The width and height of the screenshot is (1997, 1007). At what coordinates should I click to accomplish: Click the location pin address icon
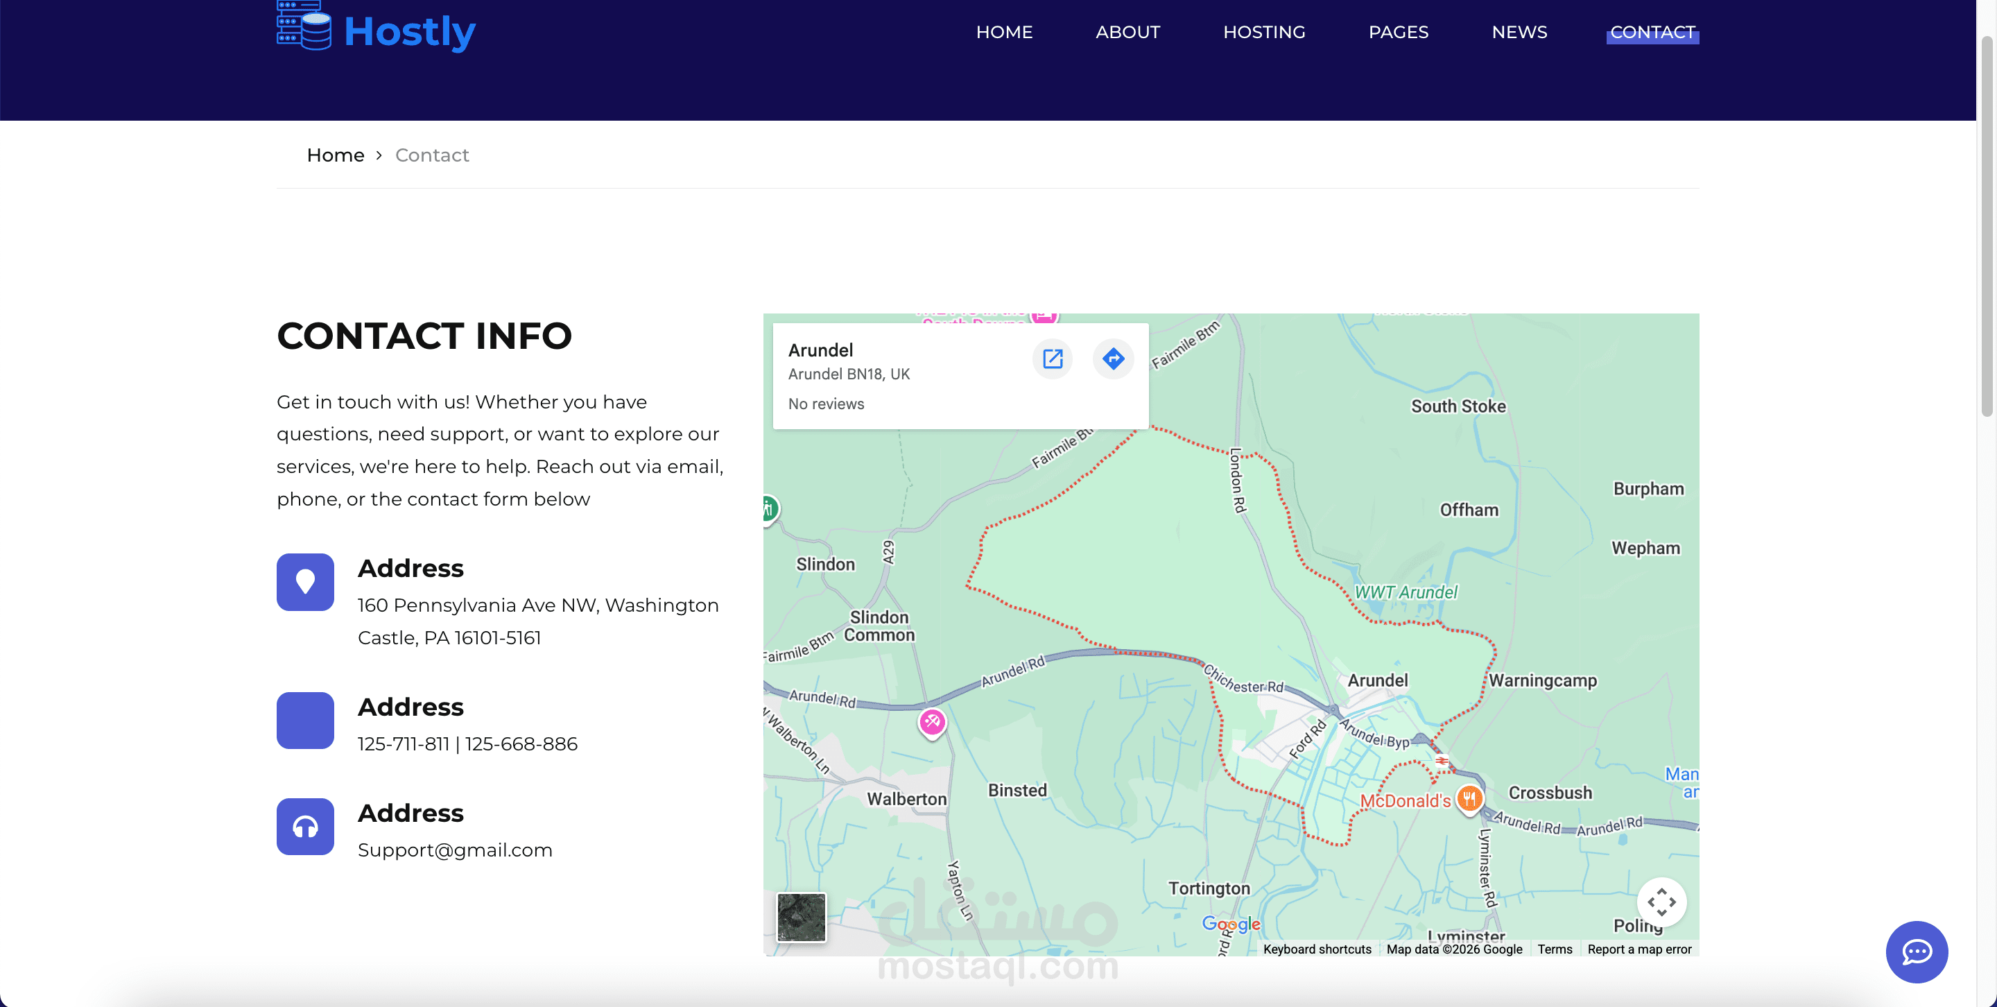[304, 581]
